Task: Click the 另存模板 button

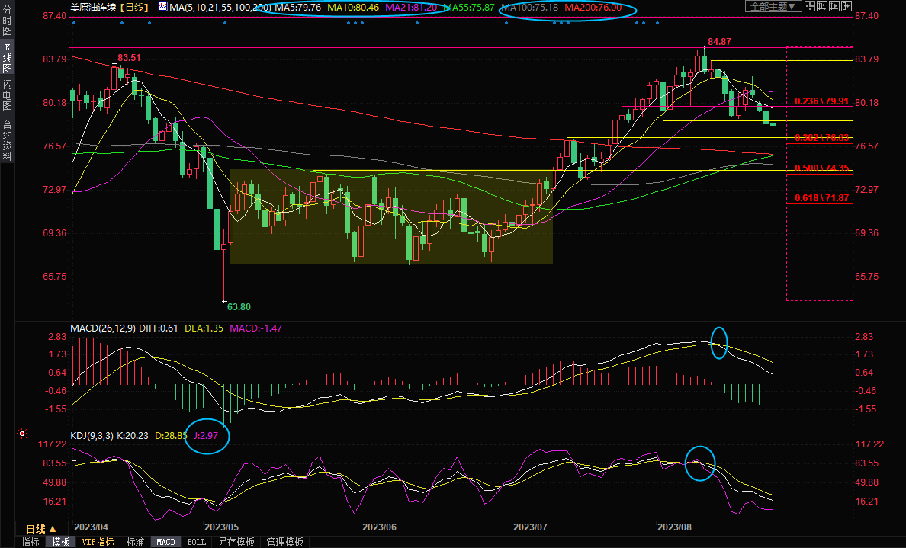Action: click(x=236, y=542)
